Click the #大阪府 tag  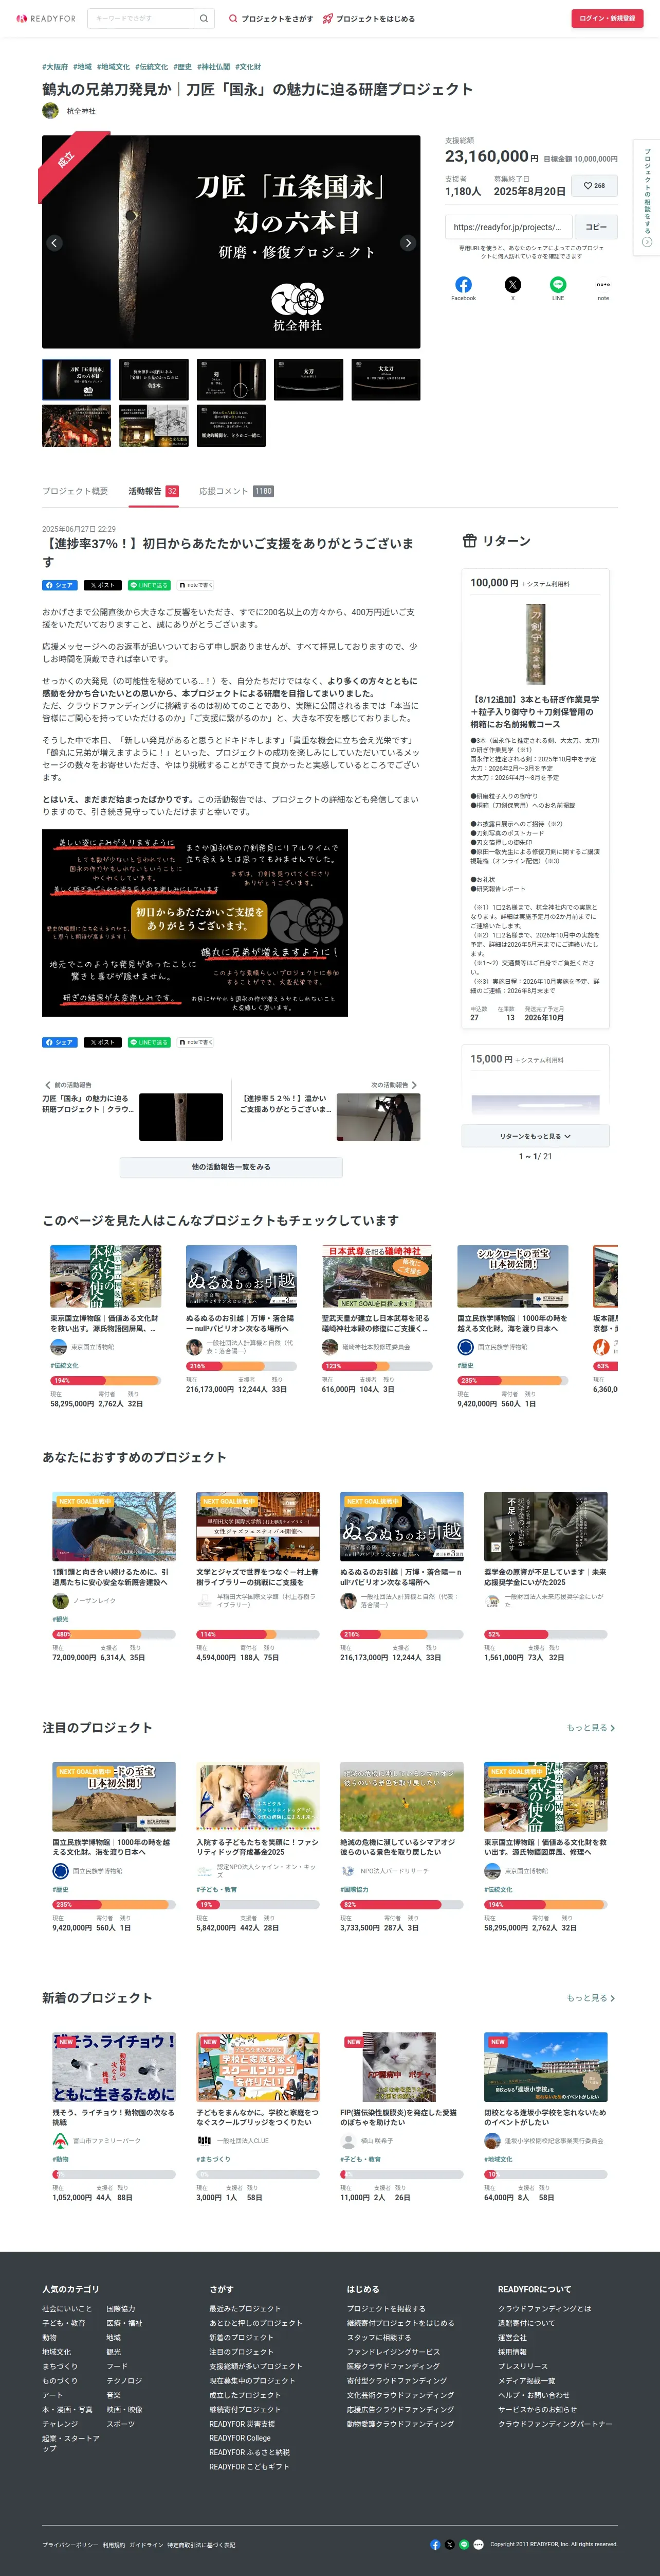(x=55, y=67)
